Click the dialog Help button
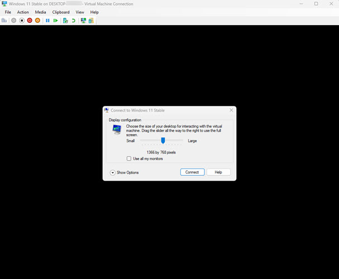 coord(218,172)
